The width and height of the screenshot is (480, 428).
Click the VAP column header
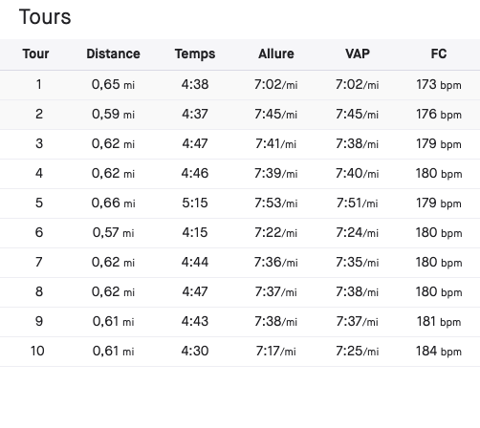358,53
